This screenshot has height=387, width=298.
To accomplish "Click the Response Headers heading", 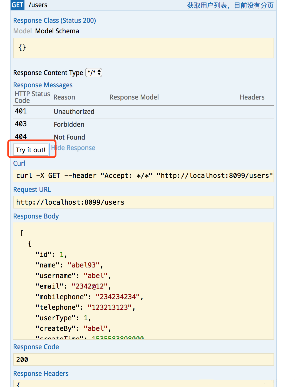I will [x=41, y=374].
